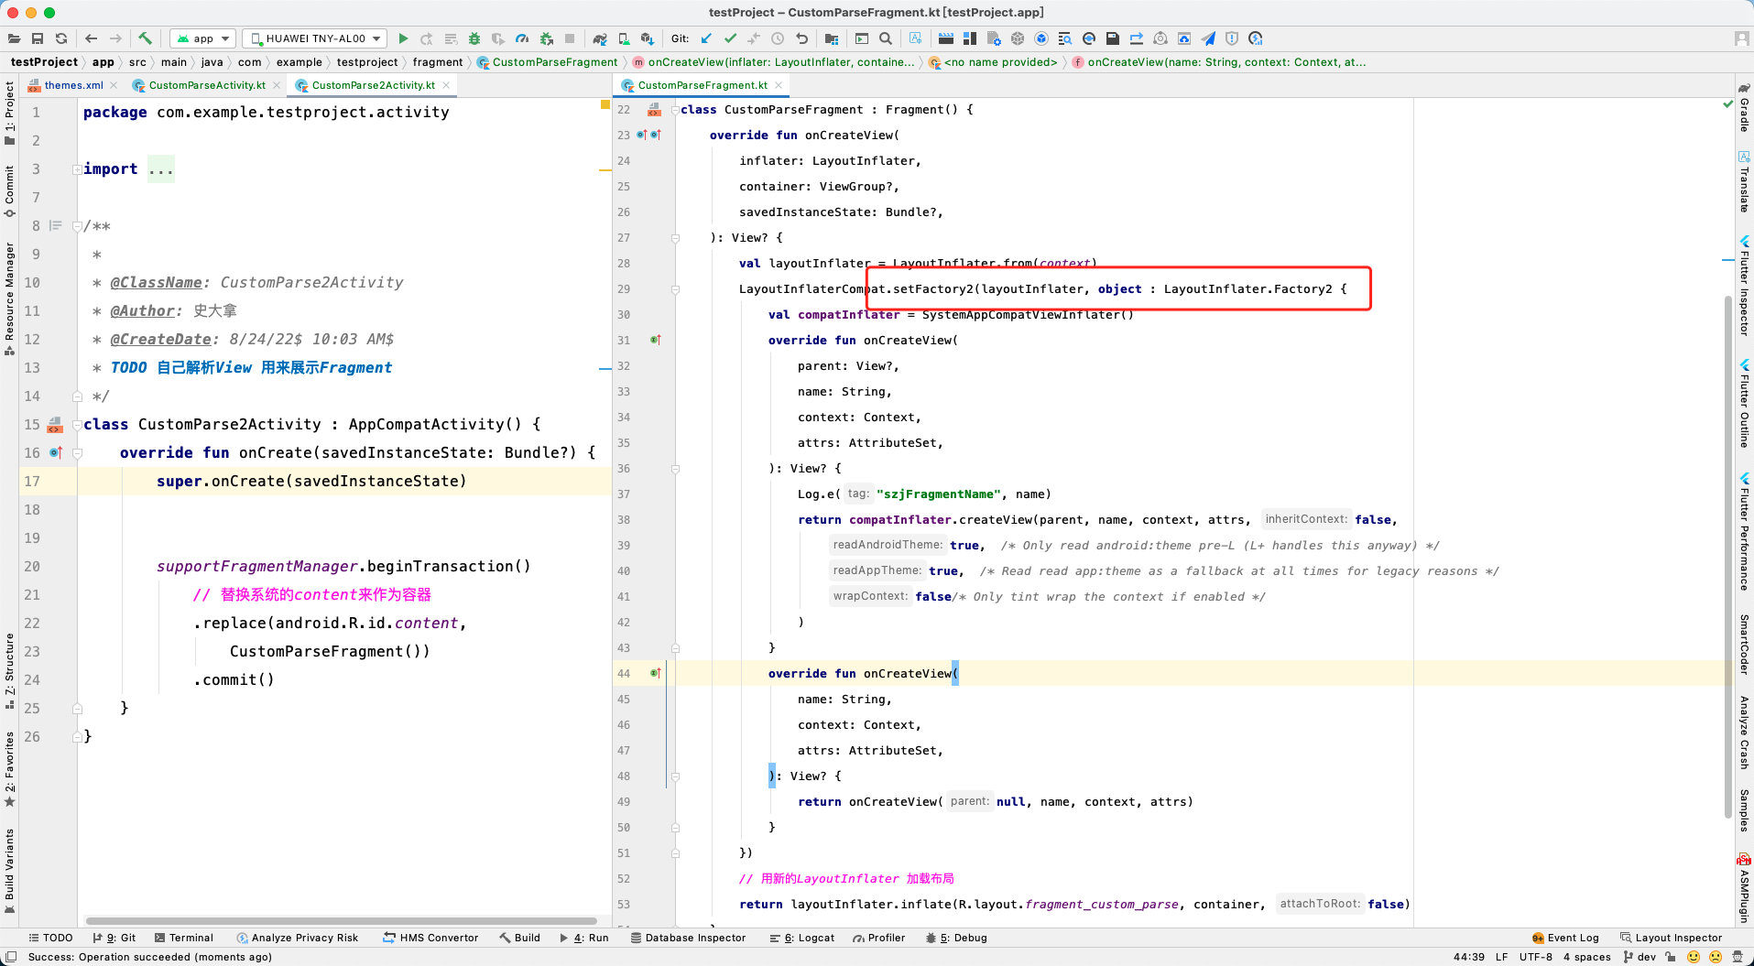Open the profiler gauge icon in toolbar
Image resolution: width=1754 pixels, height=966 pixels.
pyautogui.click(x=522, y=38)
